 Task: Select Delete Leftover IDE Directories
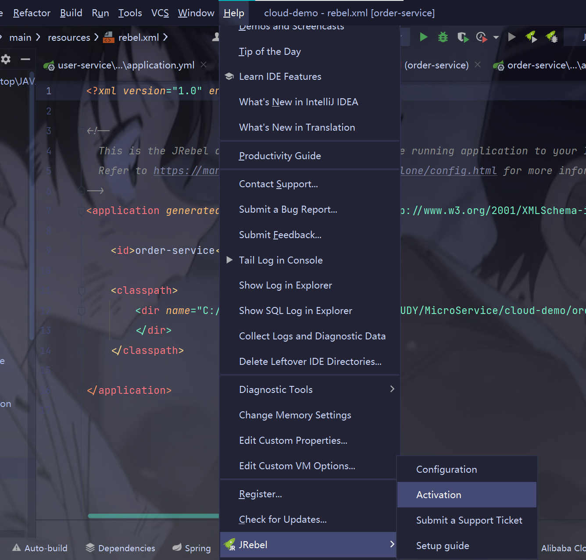tap(310, 361)
